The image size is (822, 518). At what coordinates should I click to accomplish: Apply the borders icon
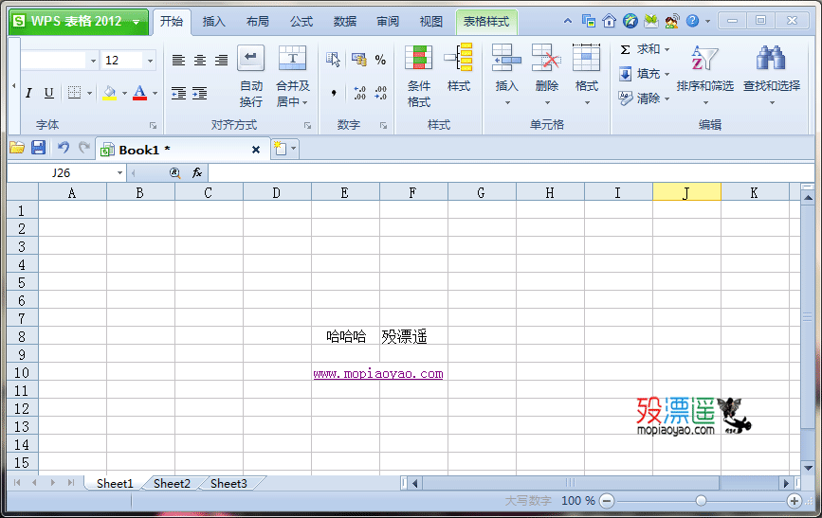[75, 93]
